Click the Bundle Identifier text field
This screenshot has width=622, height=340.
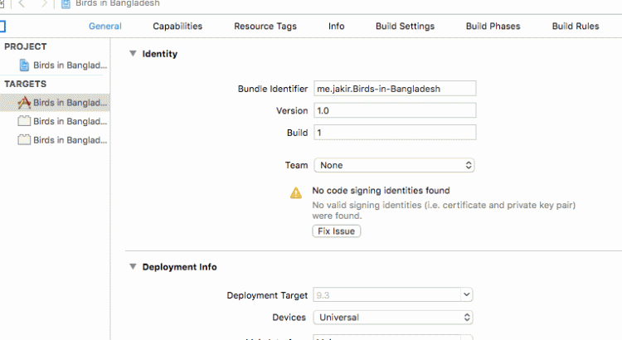(393, 88)
